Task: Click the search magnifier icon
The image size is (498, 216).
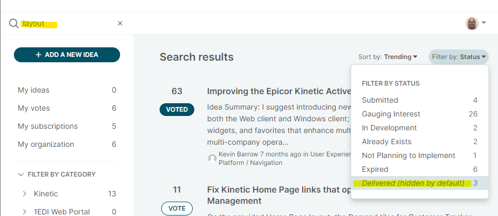Action: point(14,23)
